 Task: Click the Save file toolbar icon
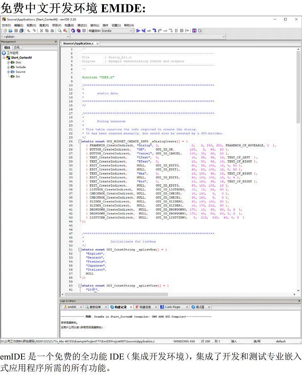tap(16, 31)
